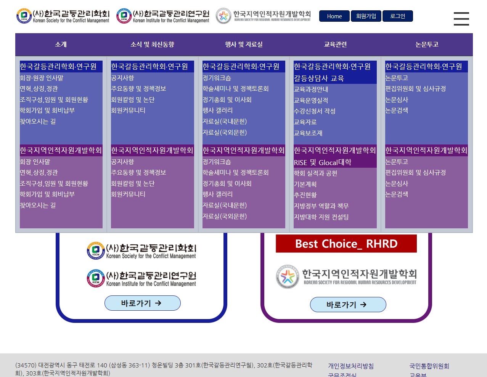The width and height of the screenshot is (487, 377).
Task: Open 논문심사 in the blue section
Action: 397,99
